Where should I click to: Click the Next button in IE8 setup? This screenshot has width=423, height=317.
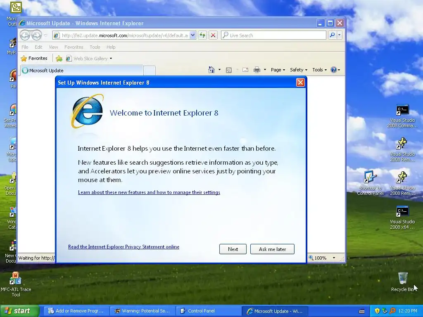click(x=233, y=249)
